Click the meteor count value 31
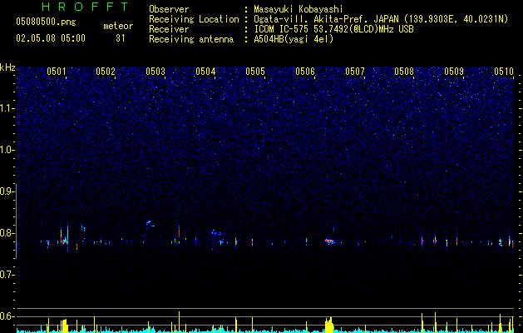The width and height of the screenshot is (523, 333). click(x=121, y=38)
